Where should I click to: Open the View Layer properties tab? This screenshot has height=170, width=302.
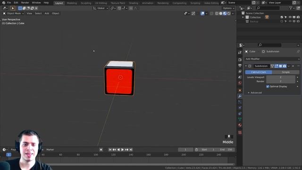(x=240, y=71)
